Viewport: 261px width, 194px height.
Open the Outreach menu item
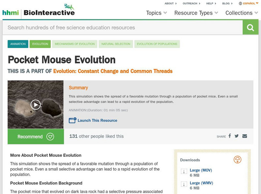click(191, 4)
